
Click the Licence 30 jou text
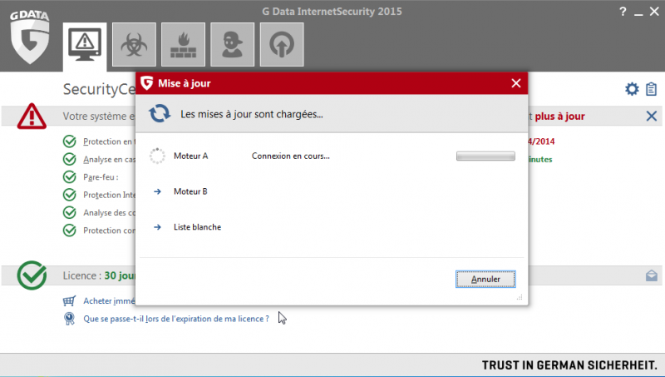(x=99, y=275)
